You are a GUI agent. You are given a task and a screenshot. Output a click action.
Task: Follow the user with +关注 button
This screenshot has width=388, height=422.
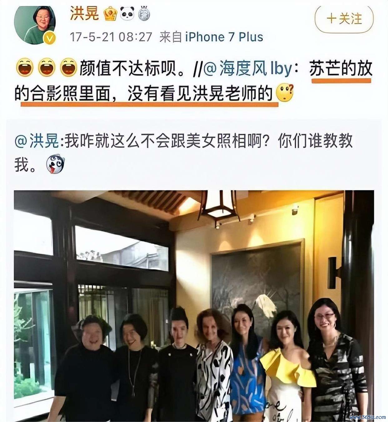[344, 19]
